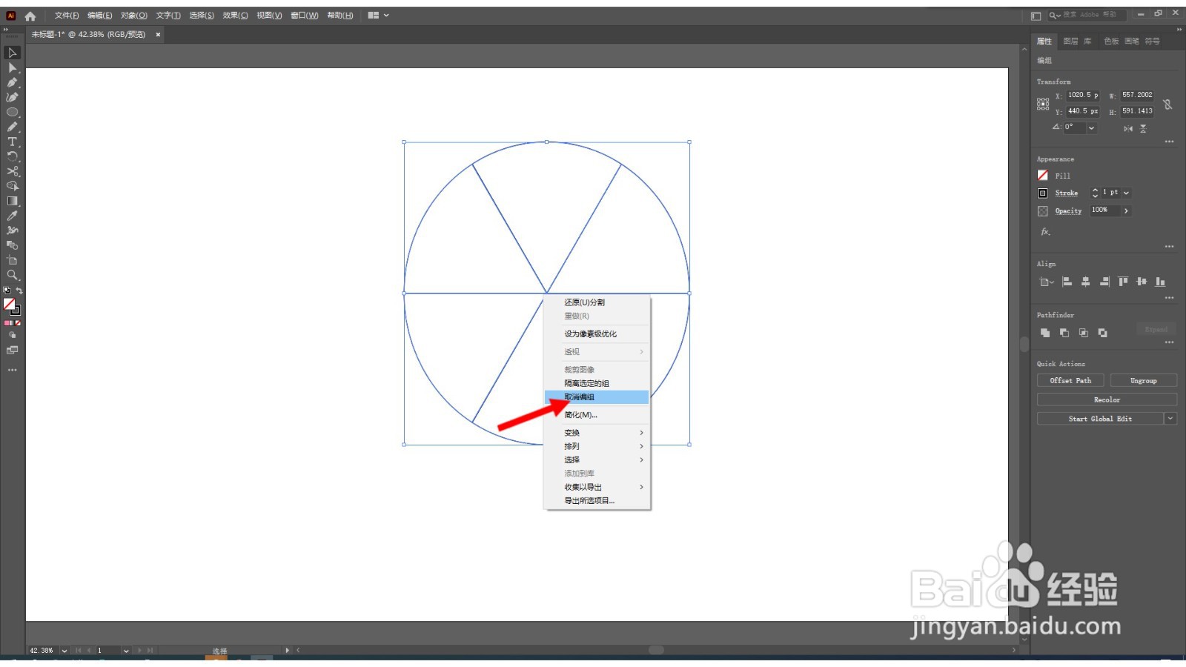Align selection to horizontal left
Image resolution: width=1186 pixels, height=667 pixels.
click(x=1067, y=282)
